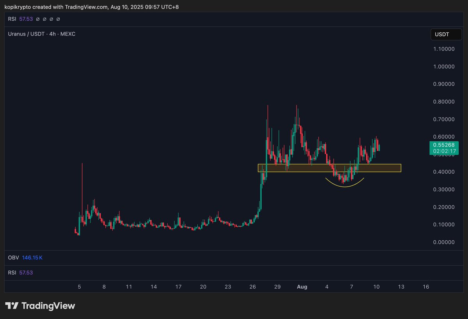The width and height of the screenshot is (468, 319).
Task: Click the date label '11' on the time axis
Action: click(x=129, y=287)
